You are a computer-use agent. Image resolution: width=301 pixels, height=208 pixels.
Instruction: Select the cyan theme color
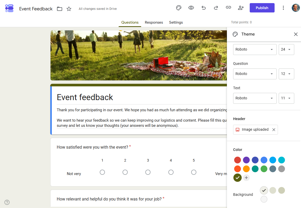[282, 160]
